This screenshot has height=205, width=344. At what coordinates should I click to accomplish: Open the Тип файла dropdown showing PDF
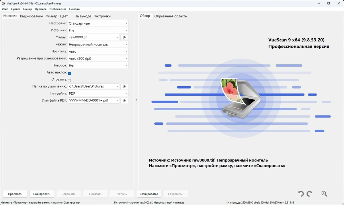98,93
